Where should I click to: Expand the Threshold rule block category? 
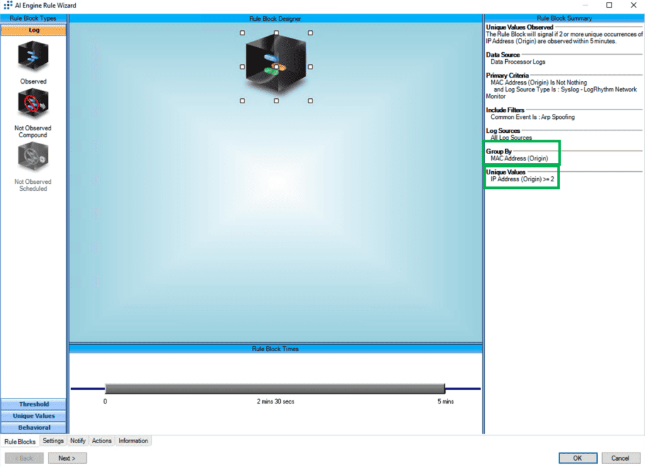(x=33, y=403)
